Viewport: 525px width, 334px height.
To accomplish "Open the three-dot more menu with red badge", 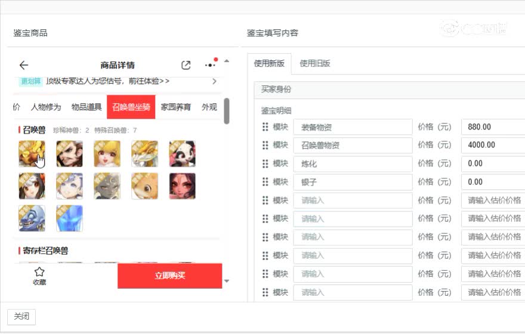I will 211,64.
